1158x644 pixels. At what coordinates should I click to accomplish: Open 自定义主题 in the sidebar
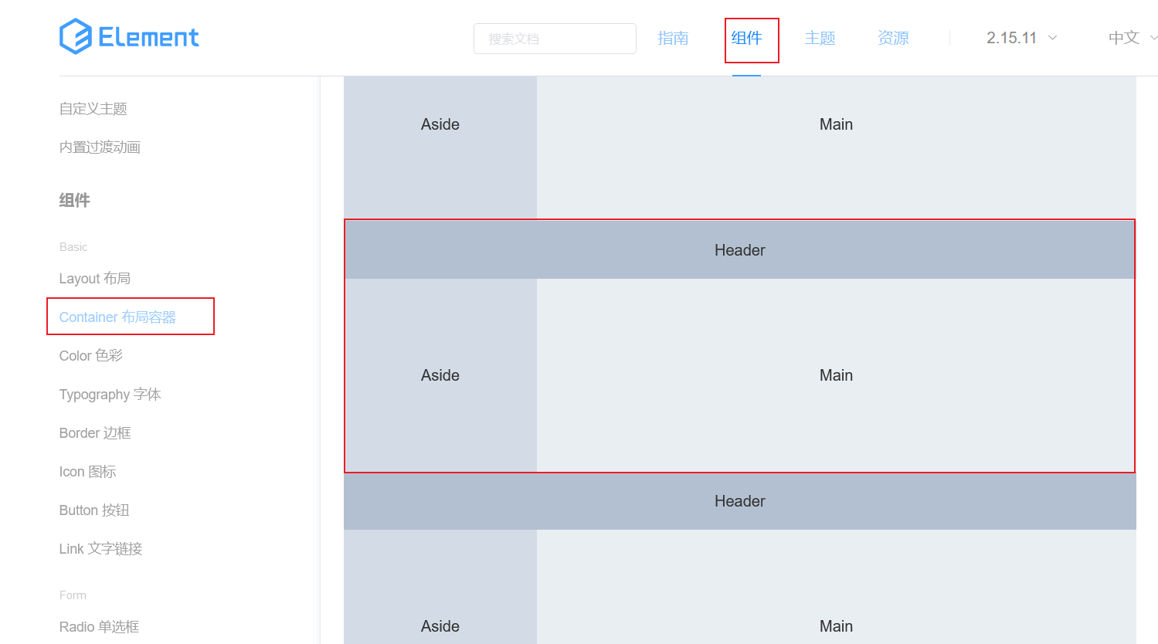tap(93, 109)
